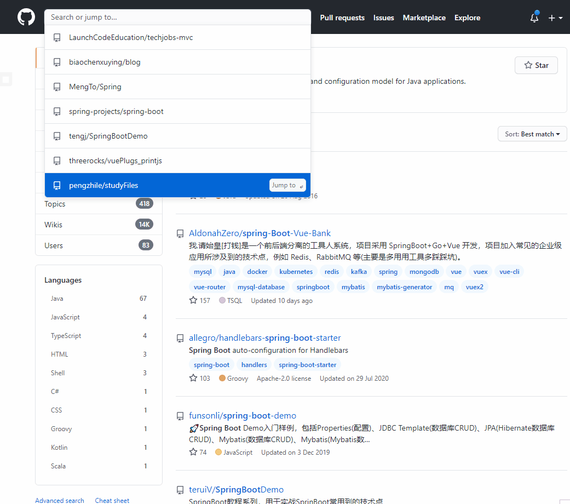The image size is (570, 504).
Task: Select spring-projects/spring-boot suggestion
Action: 116,111
